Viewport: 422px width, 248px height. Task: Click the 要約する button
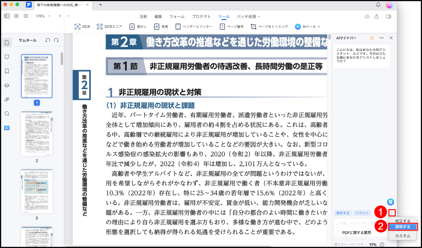343,213
